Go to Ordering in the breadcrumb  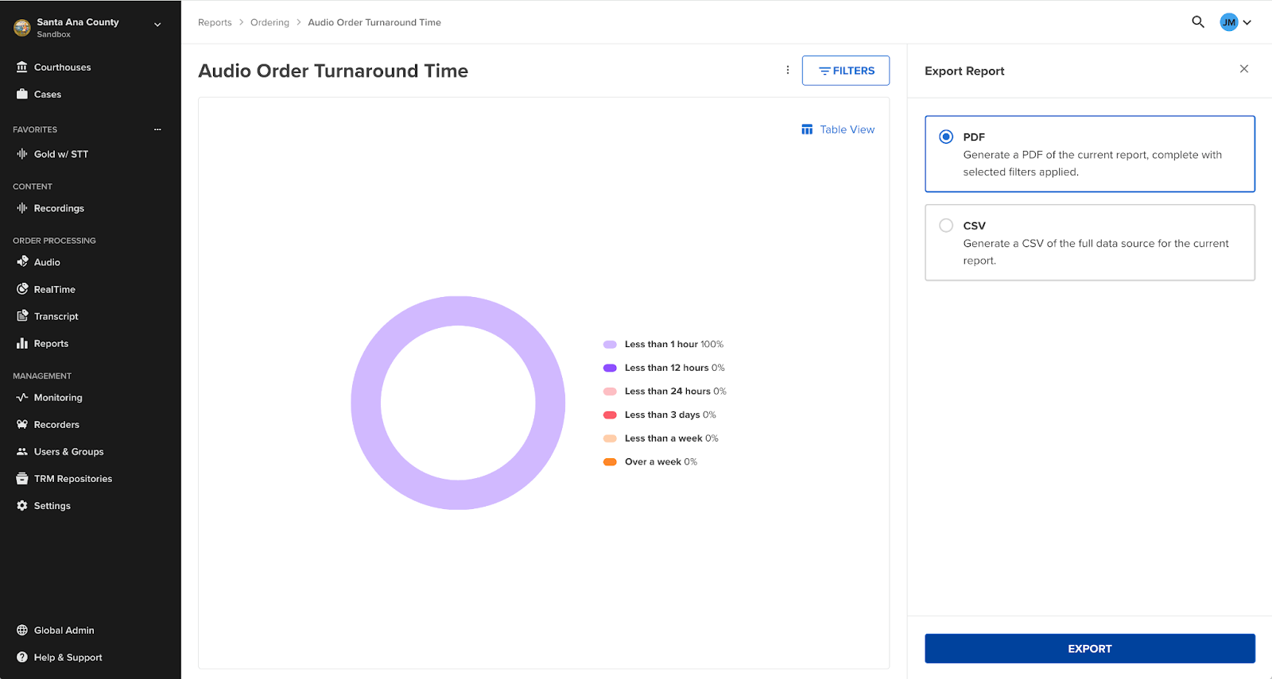coord(270,22)
